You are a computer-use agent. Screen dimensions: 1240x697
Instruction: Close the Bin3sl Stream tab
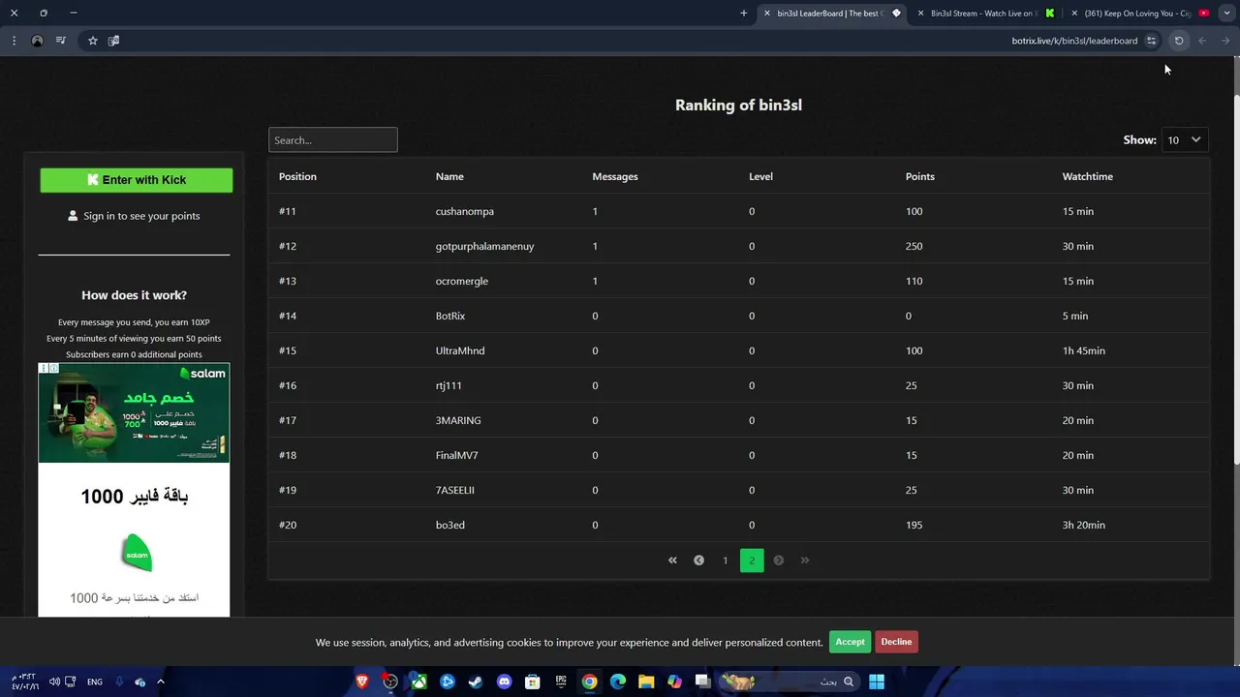click(920, 13)
